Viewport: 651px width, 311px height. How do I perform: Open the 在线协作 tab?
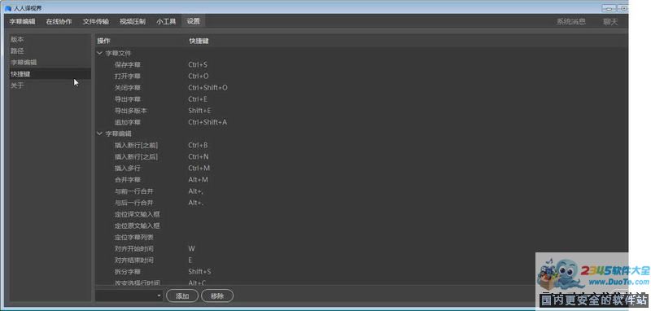pyautogui.click(x=59, y=22)
